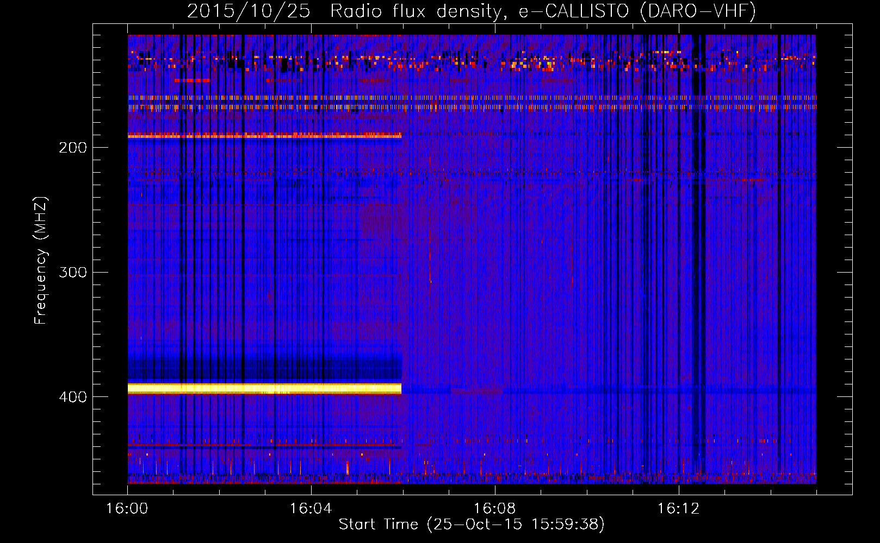Click the 16:12 time tick label
The height and width of the screenshot is (543, 880).
pyautogui.click(x=678, y=509)
